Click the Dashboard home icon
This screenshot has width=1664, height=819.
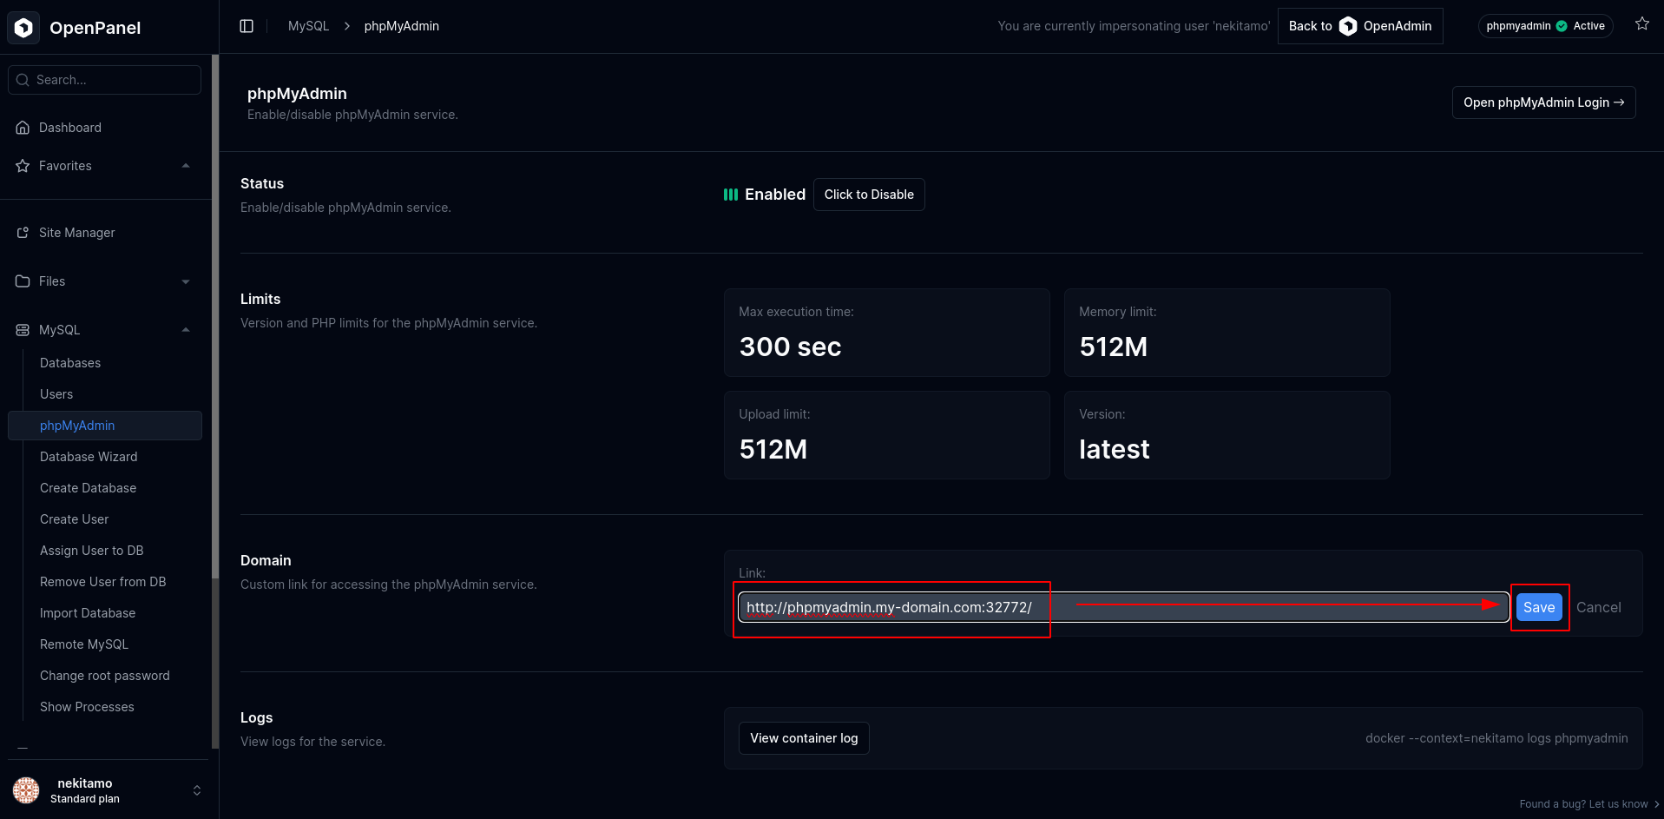(x=23, y=128)
